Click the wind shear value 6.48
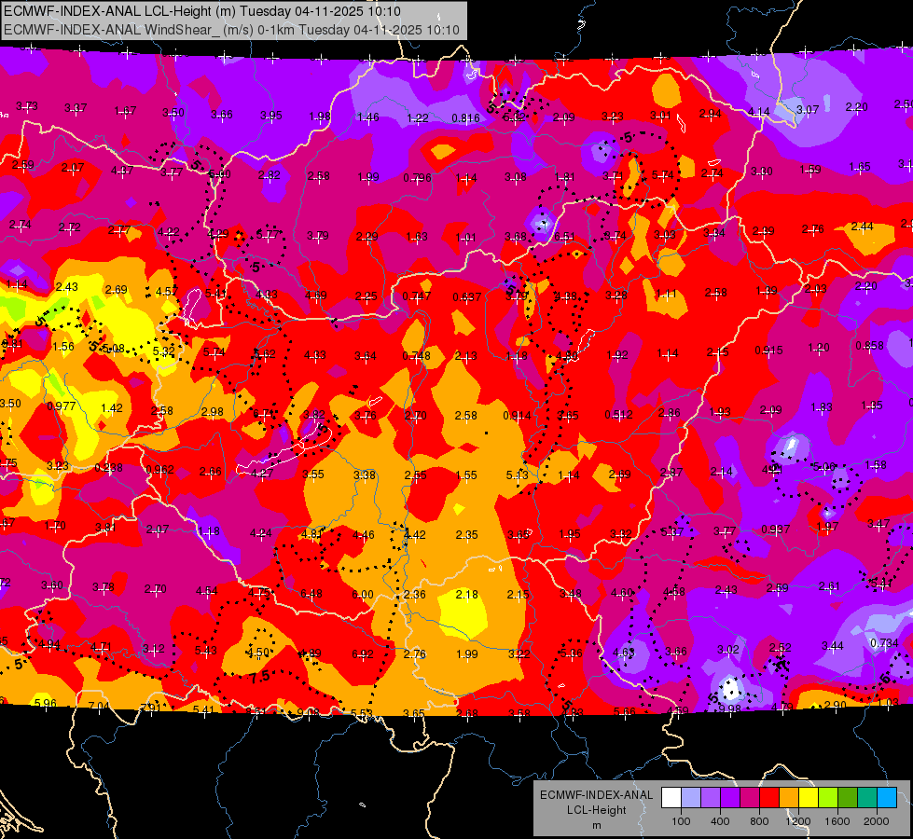 click(x=311, y=593)
